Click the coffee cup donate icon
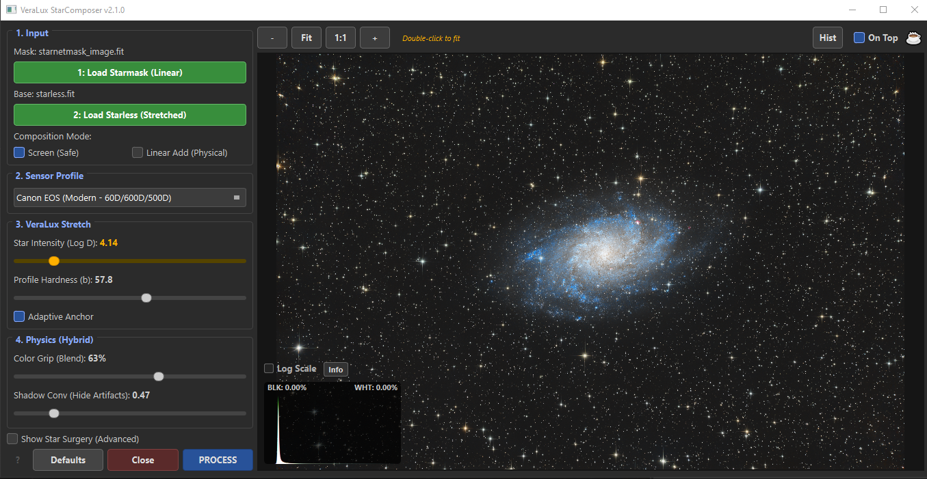 [913, 38]
